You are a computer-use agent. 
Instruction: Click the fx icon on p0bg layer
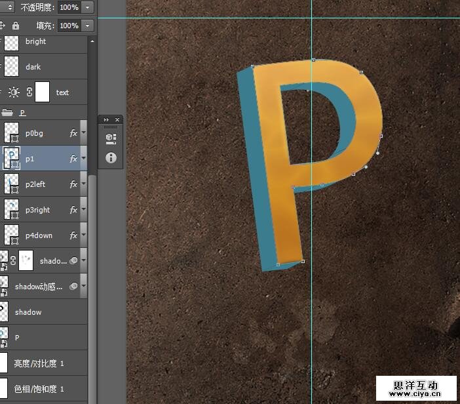pos(73,133)
